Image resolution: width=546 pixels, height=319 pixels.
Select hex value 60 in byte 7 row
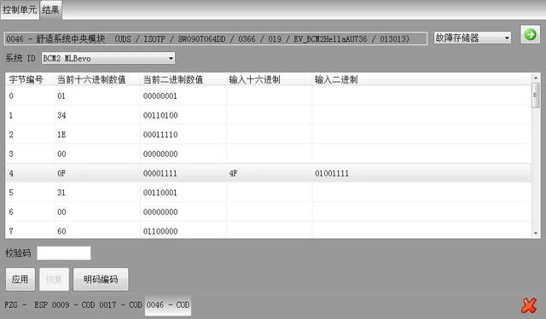[x=61, y=231]
